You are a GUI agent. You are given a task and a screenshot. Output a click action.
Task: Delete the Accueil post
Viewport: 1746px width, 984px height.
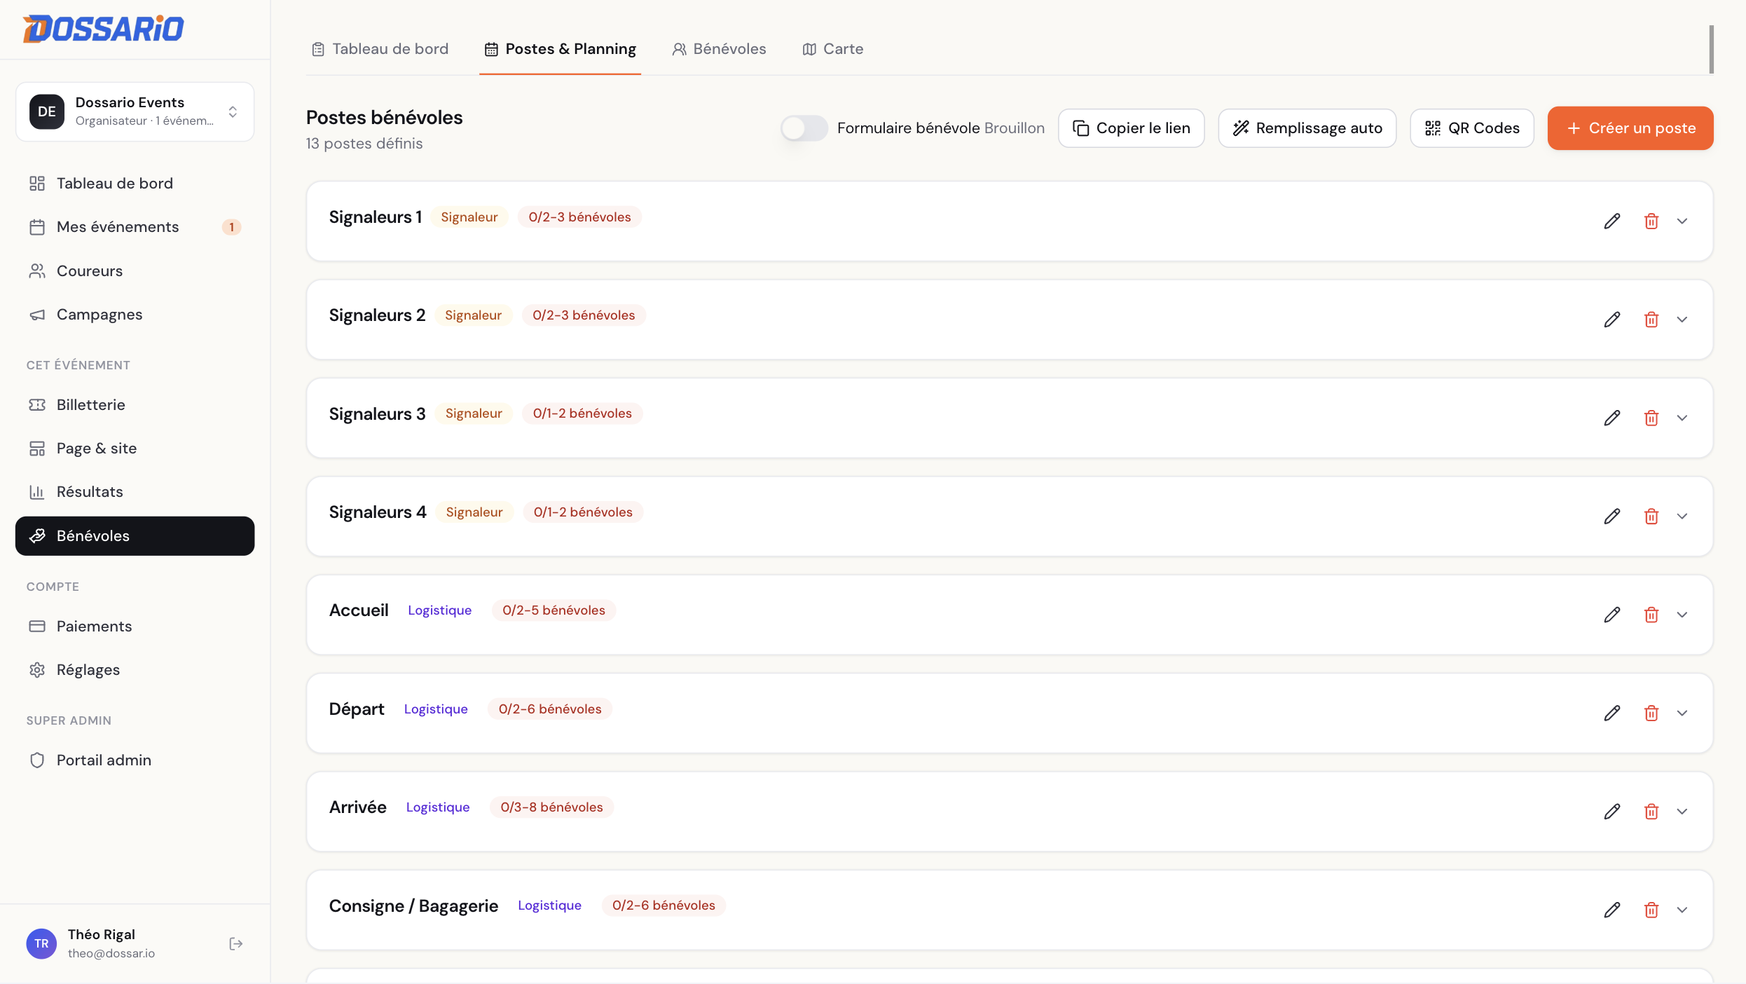pos(1651,615)
